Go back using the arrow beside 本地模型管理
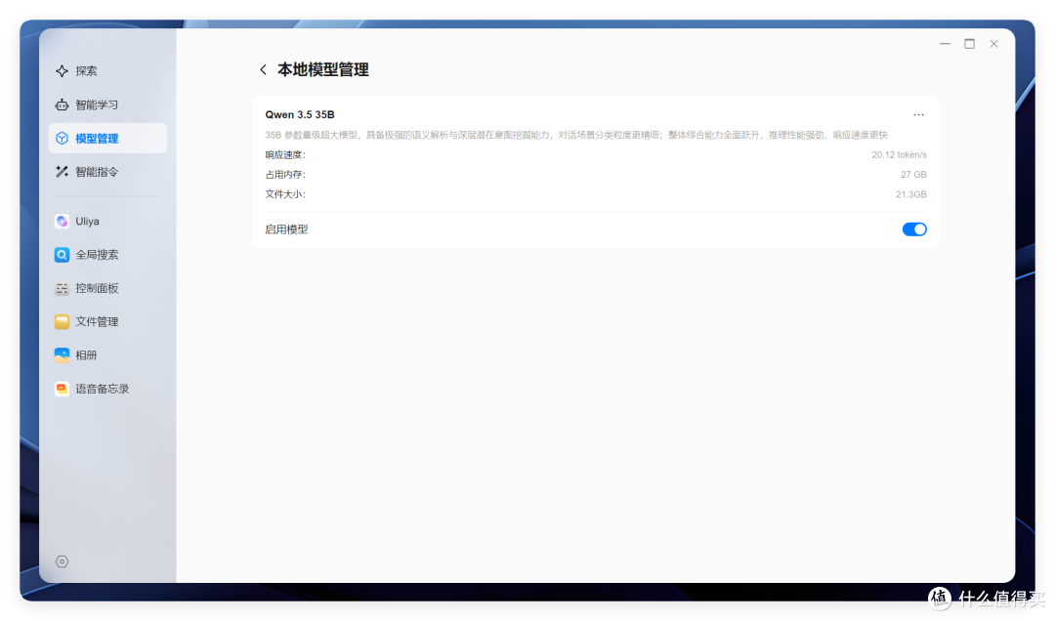 click(x=263, y=69)
